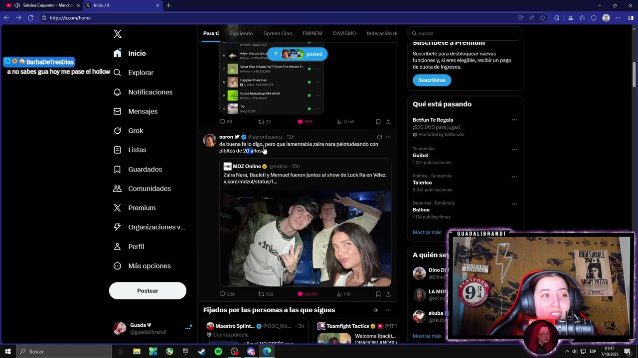Open options for the Balboa trend
This screenshot has height=358, width=638.
tap(514, 204)
